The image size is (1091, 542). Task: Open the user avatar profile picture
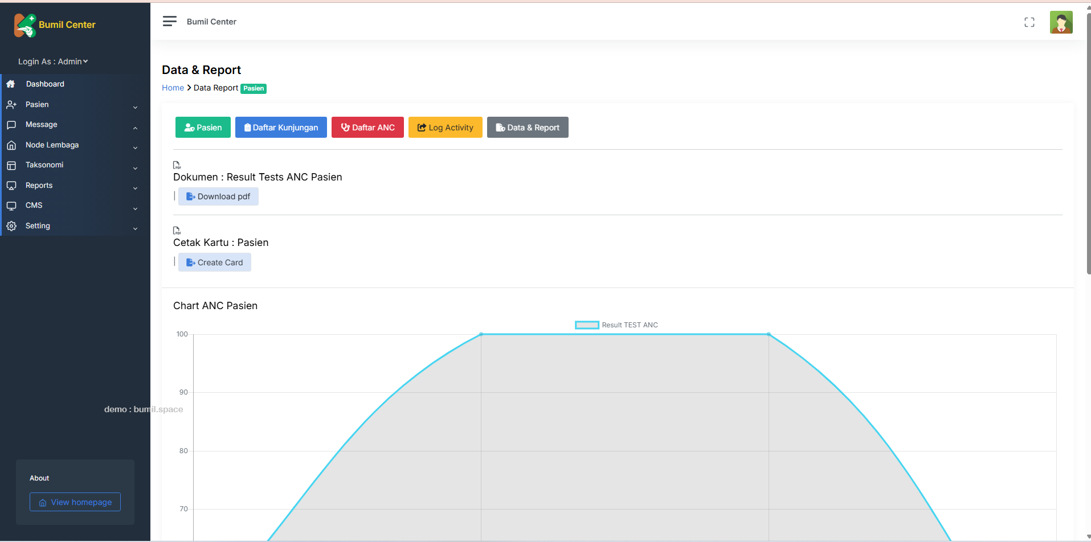(1061, 23)
